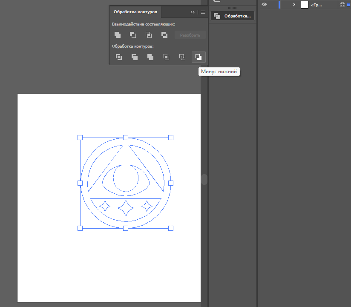Apply the Intersect shape mode
Screen dimensions: 351x307
pos(149,35)
